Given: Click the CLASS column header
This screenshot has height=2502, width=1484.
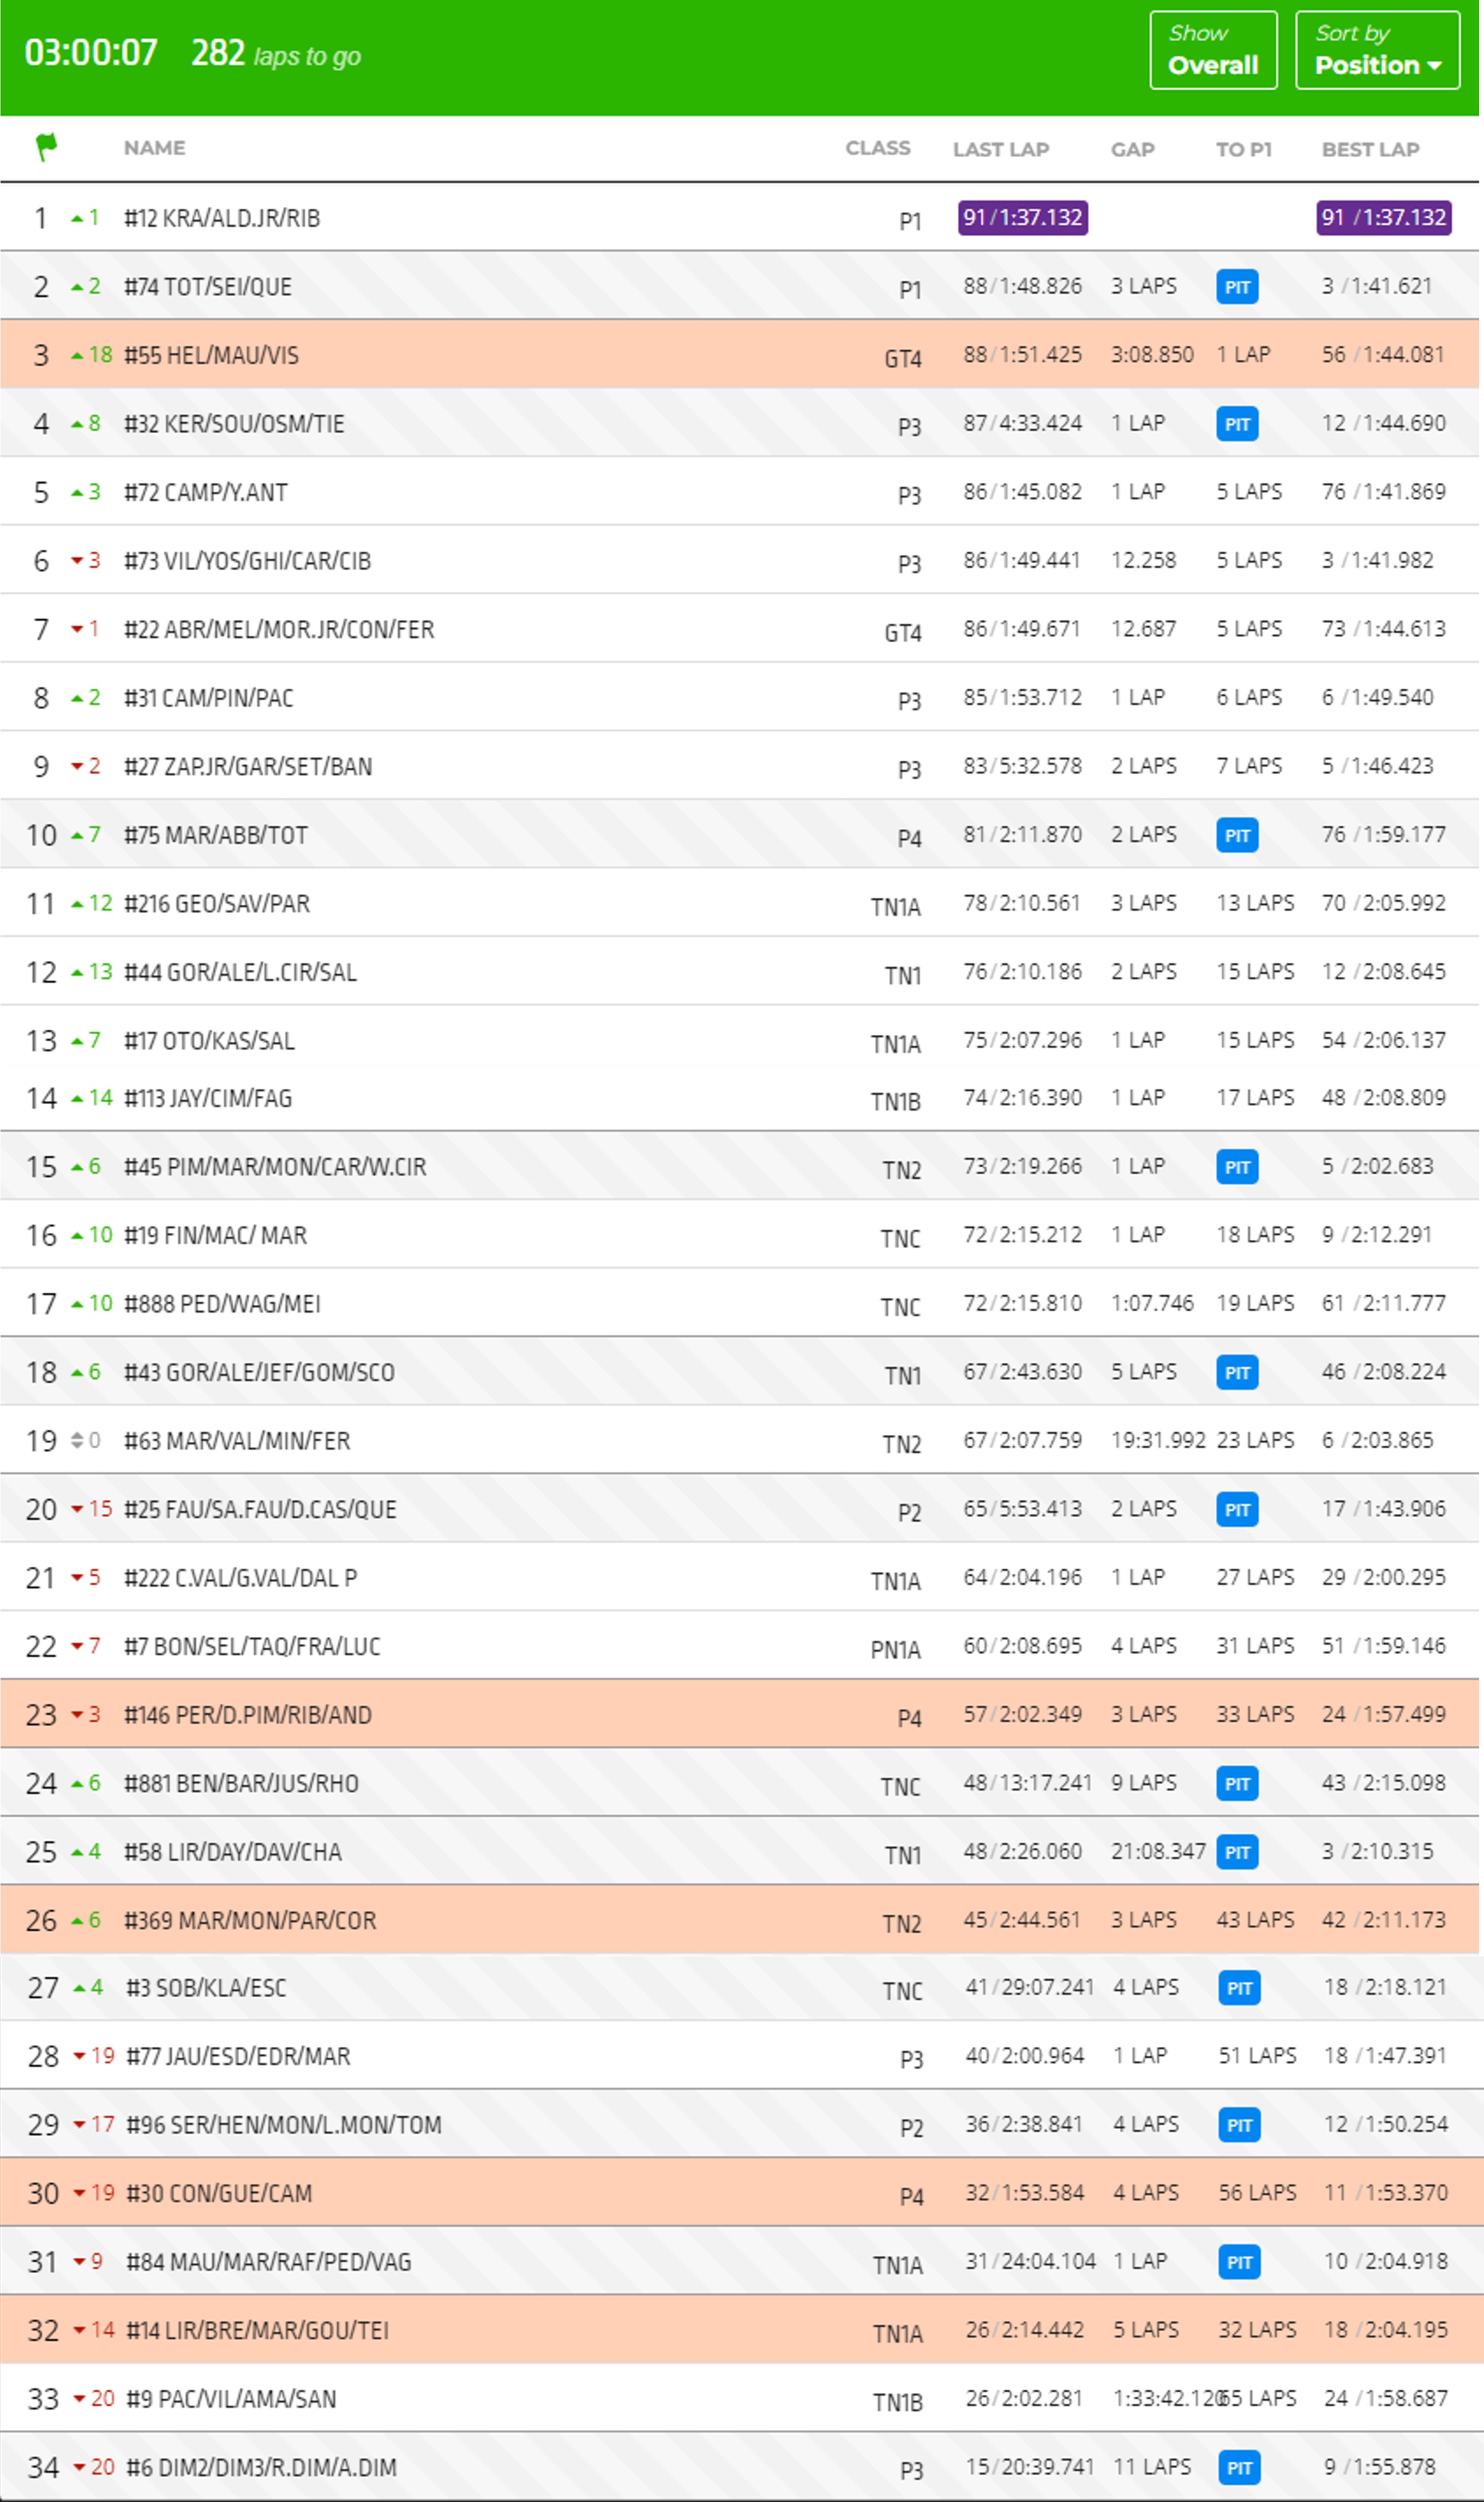Looking at the screenshot, I should (877, 148).
